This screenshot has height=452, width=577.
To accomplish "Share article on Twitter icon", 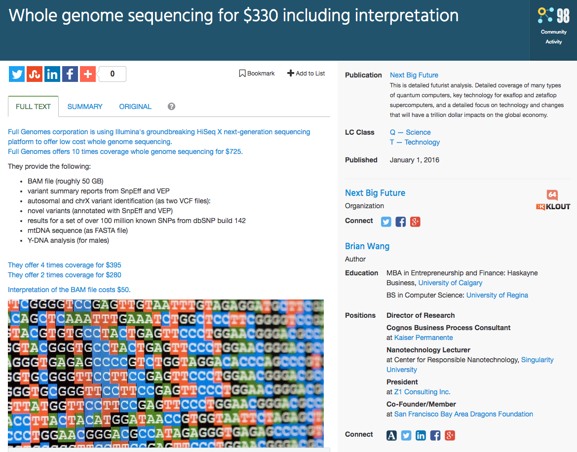I will point(17,74).
